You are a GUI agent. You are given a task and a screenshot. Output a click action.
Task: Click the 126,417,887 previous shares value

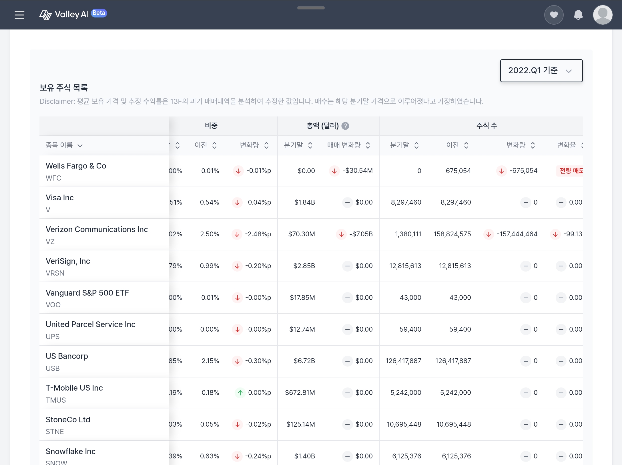453,361
